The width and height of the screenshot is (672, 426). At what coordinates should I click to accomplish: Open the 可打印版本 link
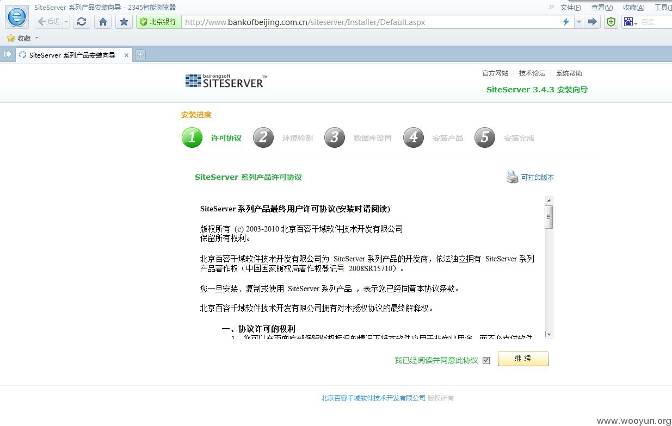pos(538,177)
